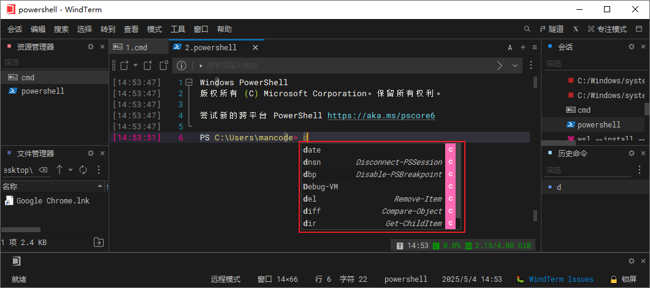
Task: Toggle the 锁屏 lock screen button
Action: click(x=624, y=279)
